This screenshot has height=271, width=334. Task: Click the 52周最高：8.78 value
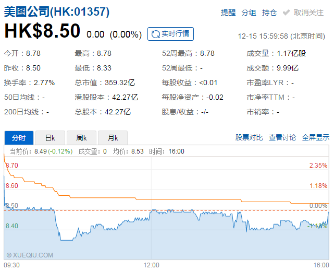pyautogui.click(x=188, y=53)
